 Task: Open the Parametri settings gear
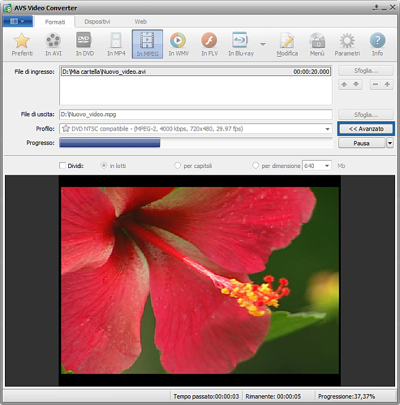[x=347, y=43]
